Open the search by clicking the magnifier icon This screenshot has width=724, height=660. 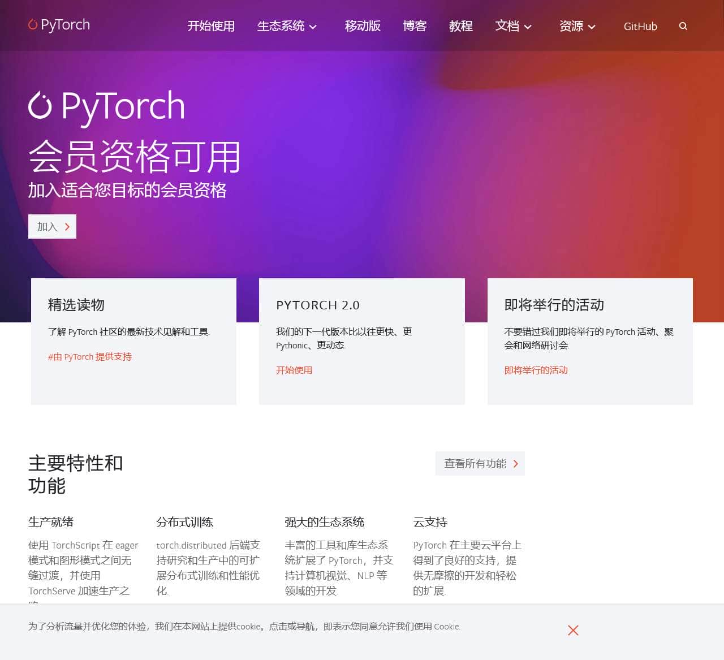(x=683, y=26)
